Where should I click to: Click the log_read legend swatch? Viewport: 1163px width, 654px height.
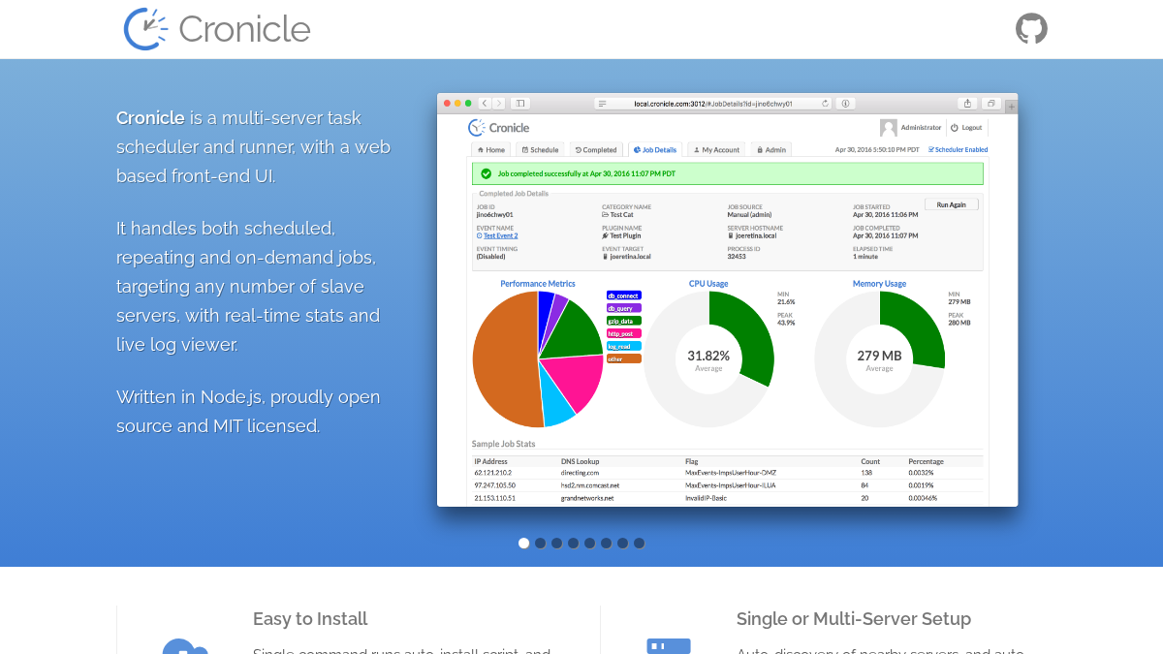[x=623, y=346]
